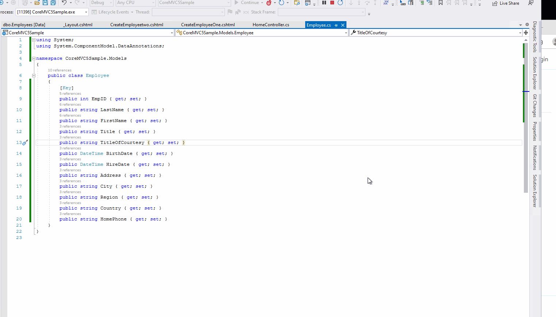Viewport: 556px width, 317px height.
Task: Select the Employee.cs tab
Action: [x=319, y=25]
